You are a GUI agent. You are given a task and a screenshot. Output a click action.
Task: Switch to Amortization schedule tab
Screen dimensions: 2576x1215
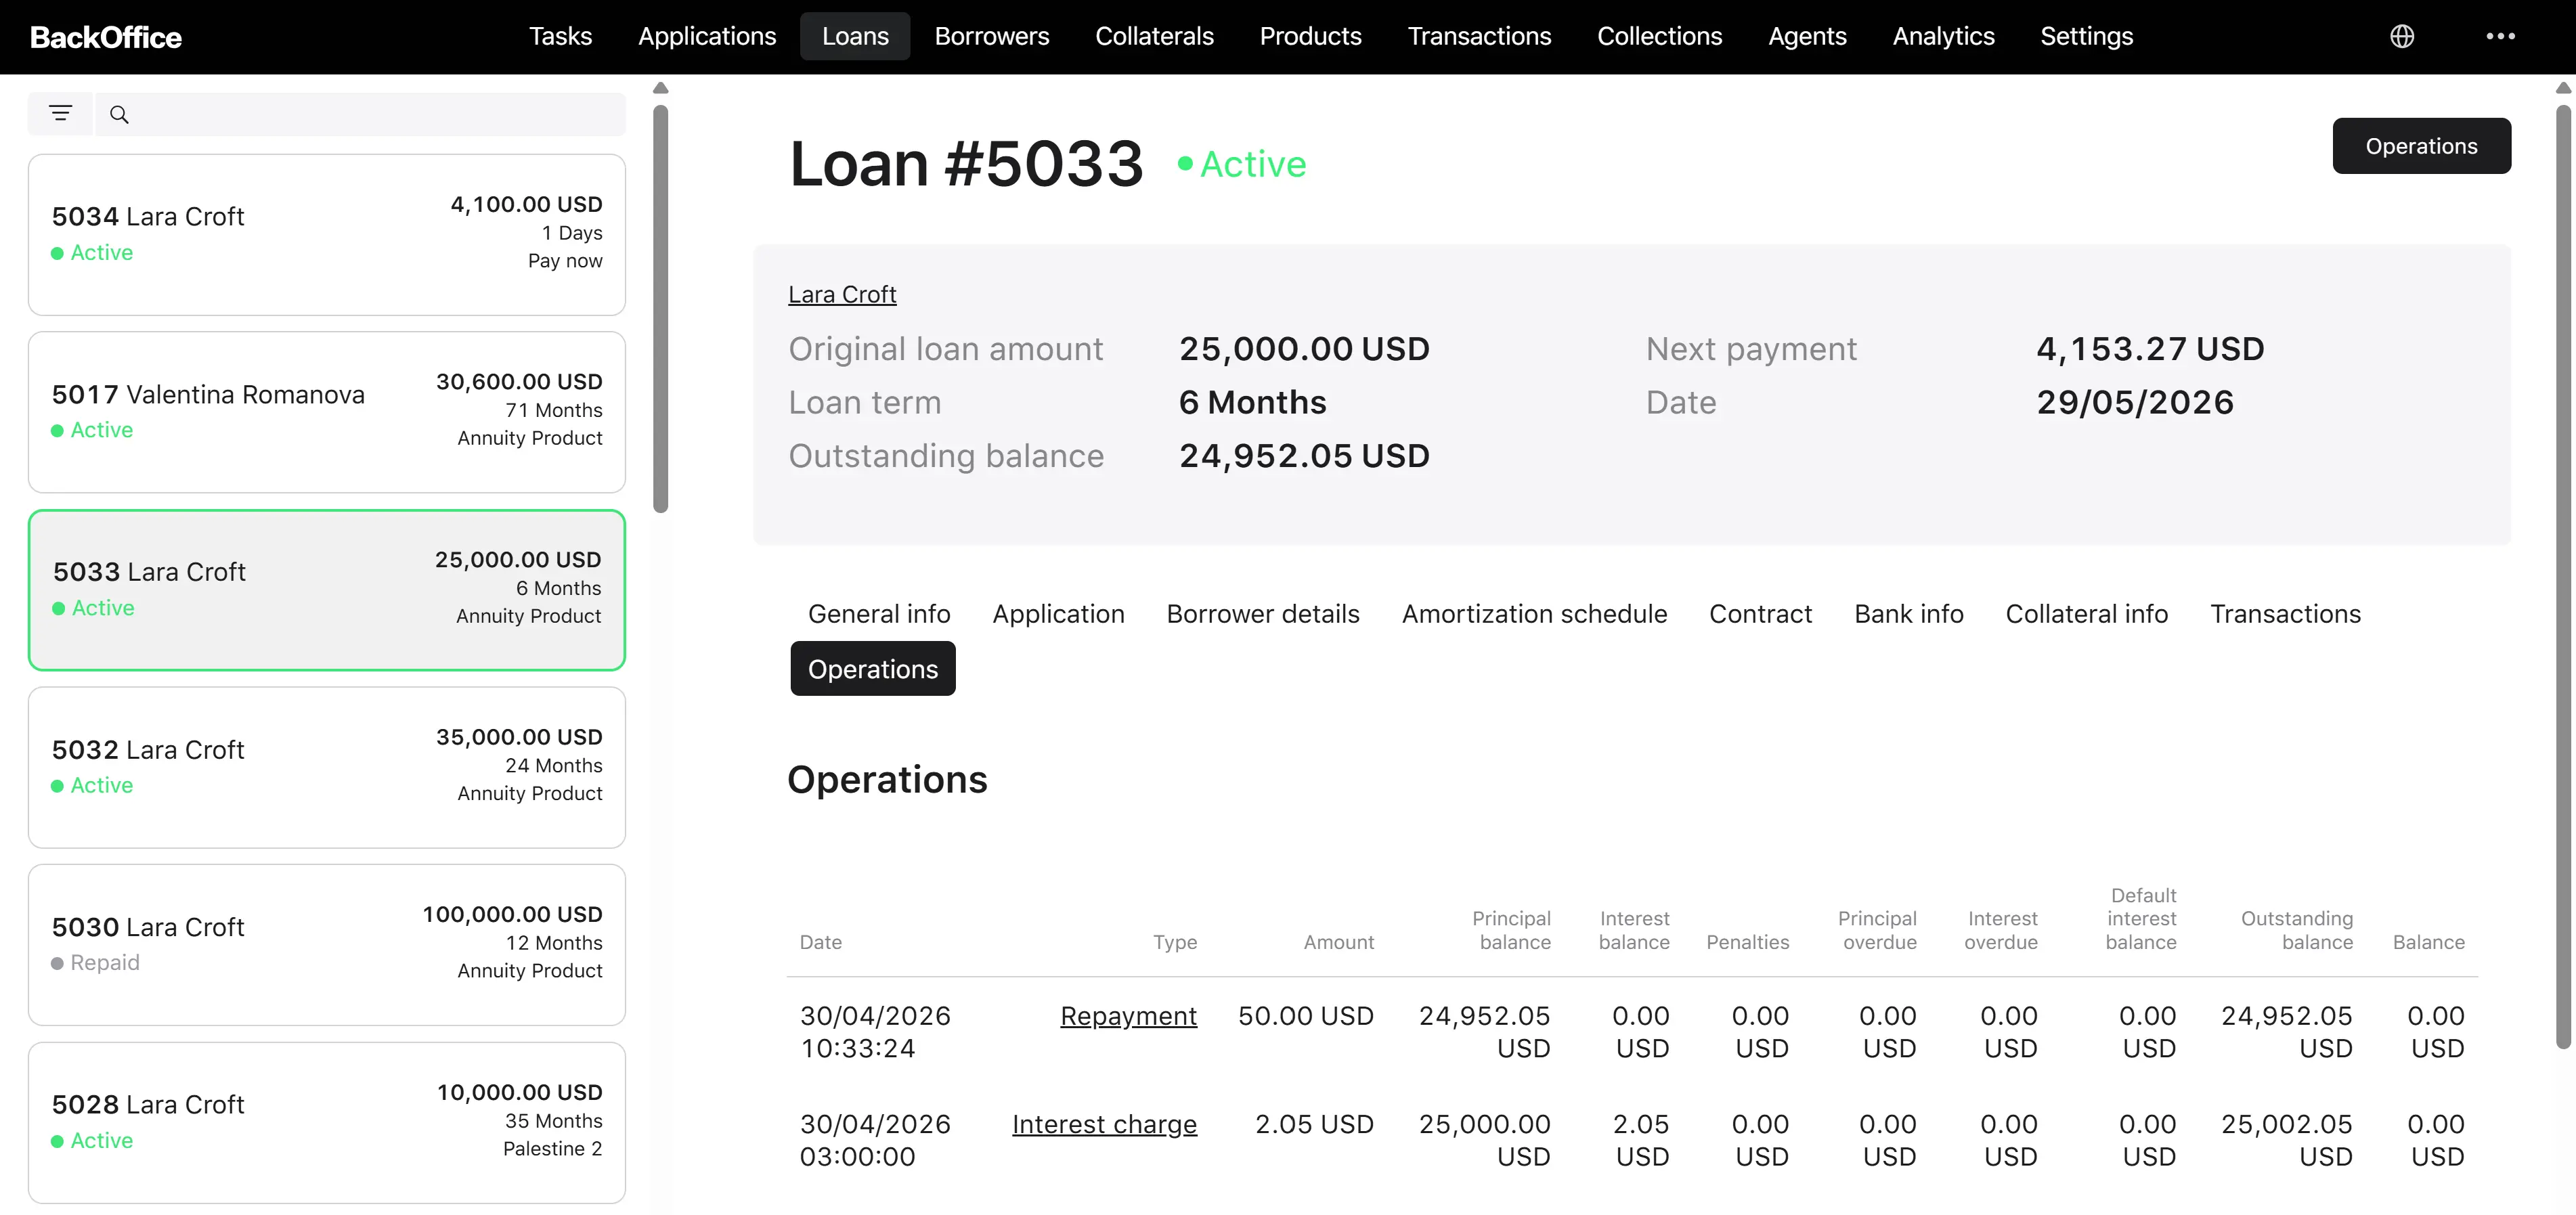tap(1534, 614)
